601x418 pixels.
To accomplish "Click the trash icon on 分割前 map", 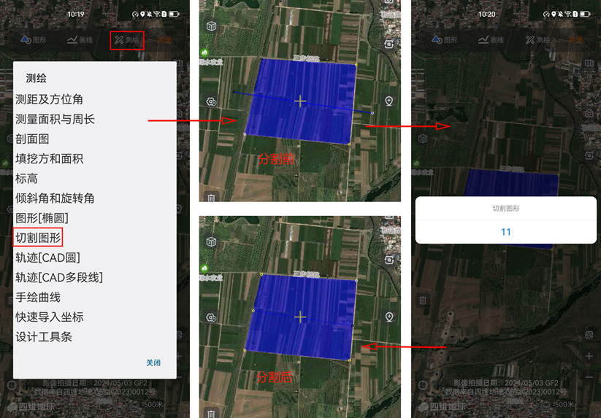I will coord(211,198).
